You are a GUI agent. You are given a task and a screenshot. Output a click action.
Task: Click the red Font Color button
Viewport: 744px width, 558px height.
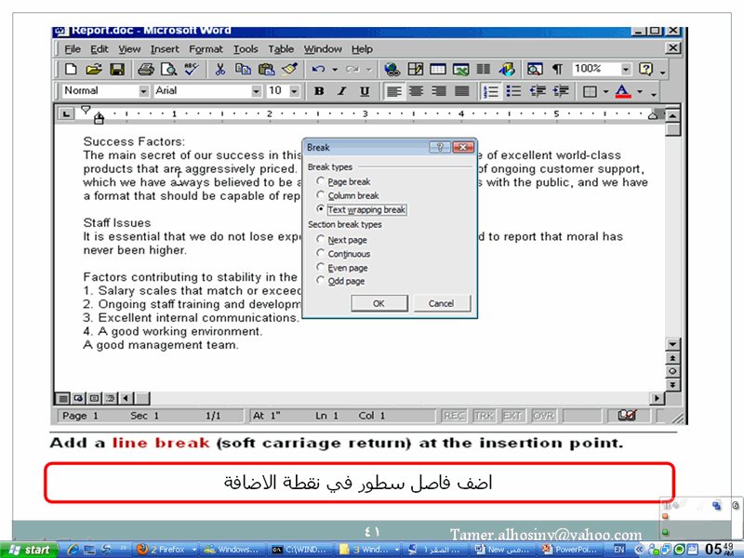(x=621, y=91)
